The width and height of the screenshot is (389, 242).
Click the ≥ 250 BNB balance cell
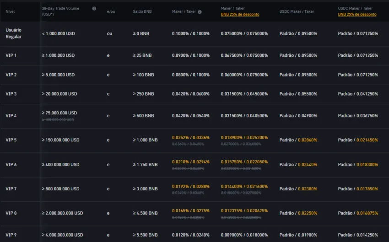pos(143,94)
